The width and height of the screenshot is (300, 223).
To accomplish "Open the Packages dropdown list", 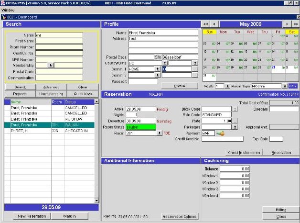I will pos(235,127).
